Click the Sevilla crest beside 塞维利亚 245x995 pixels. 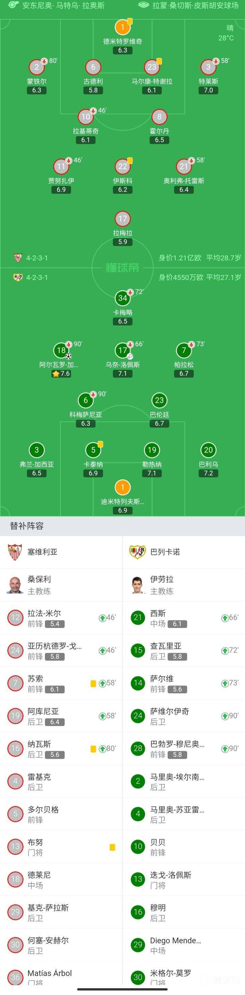point(15,552)
